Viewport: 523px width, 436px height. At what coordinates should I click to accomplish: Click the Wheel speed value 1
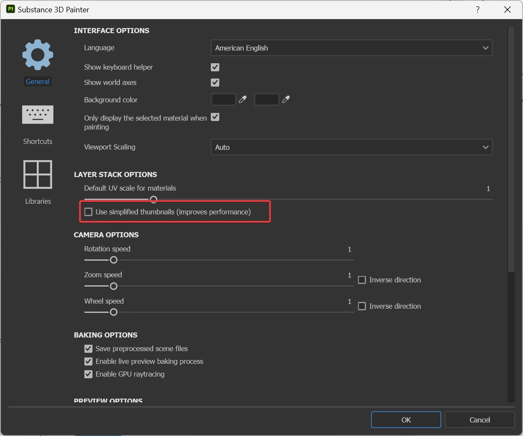pos(350,301)
